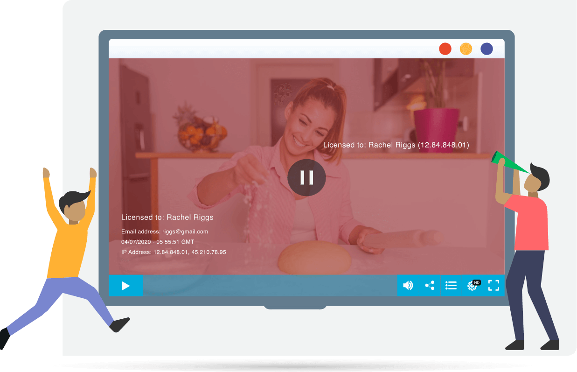Click the lower-left 'Licensed to: Rachel Riggs' heading
The image size is (577, 372).
point(167,218)
